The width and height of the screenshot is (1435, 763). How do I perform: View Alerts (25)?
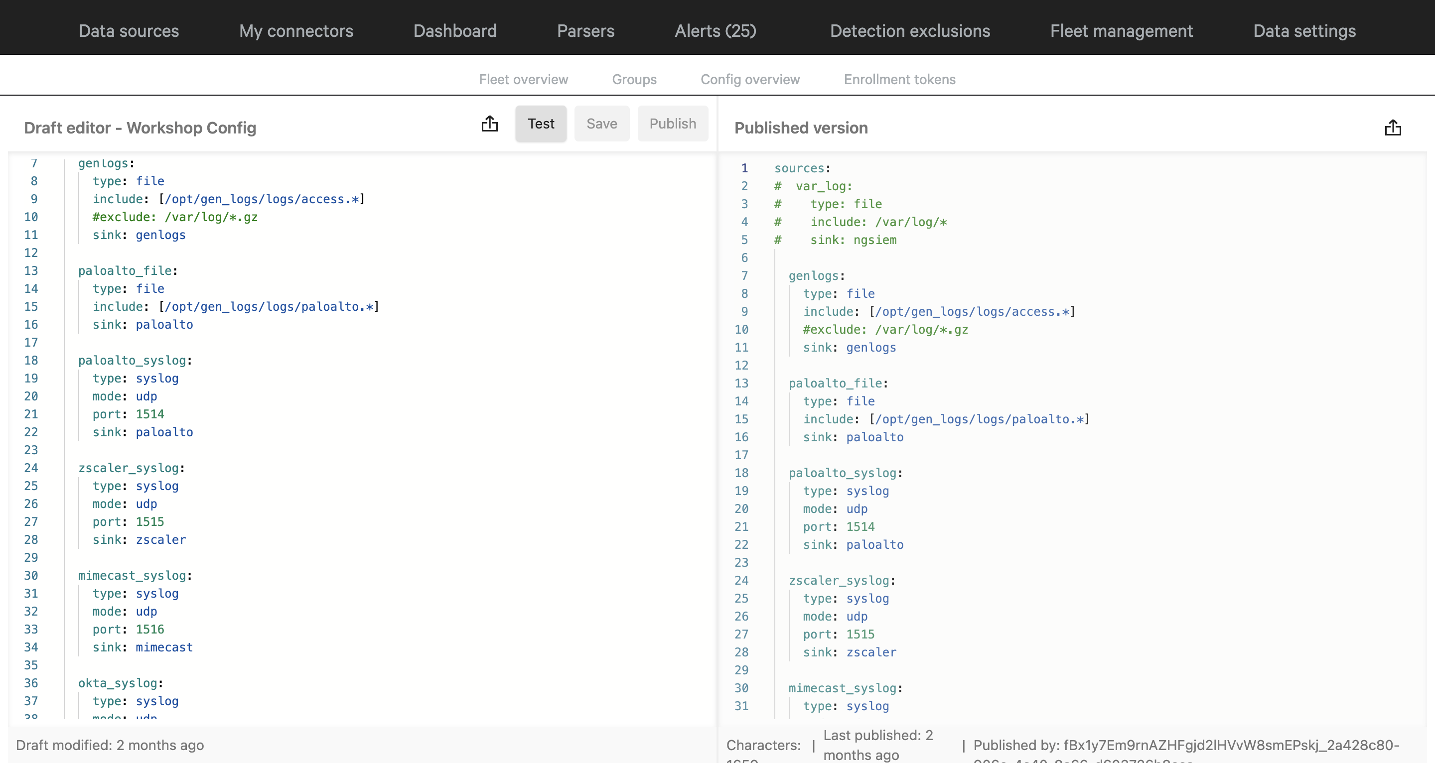[716, 31]
